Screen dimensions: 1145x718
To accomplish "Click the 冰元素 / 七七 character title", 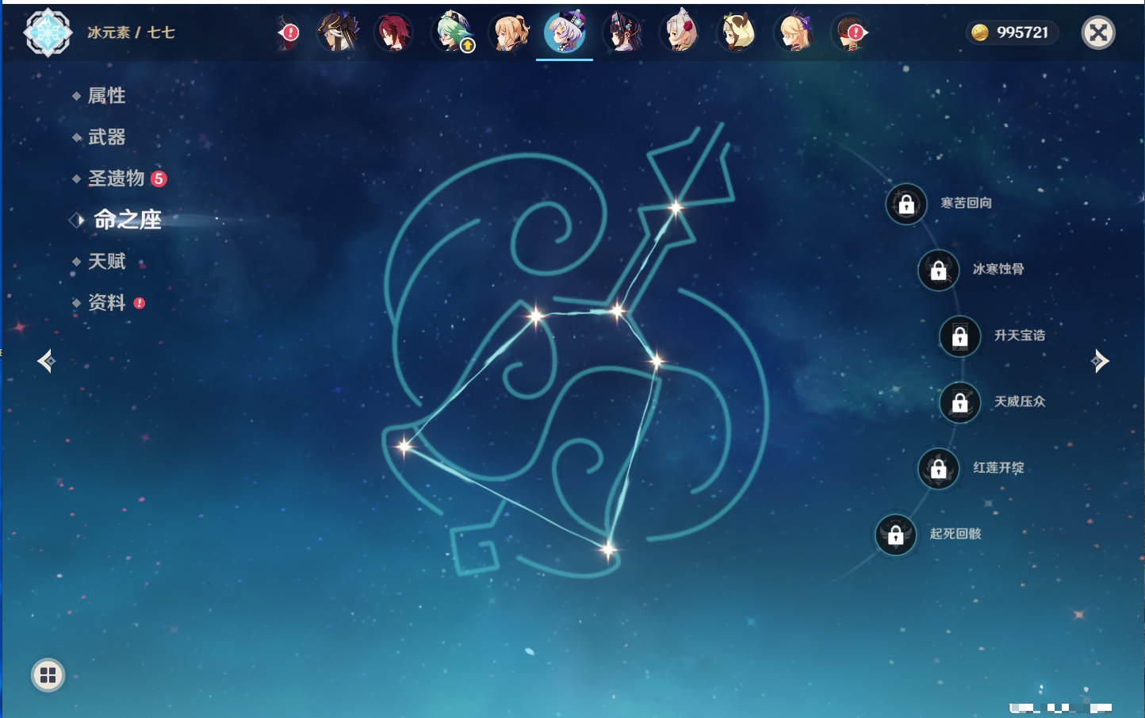I will point(131,33).
